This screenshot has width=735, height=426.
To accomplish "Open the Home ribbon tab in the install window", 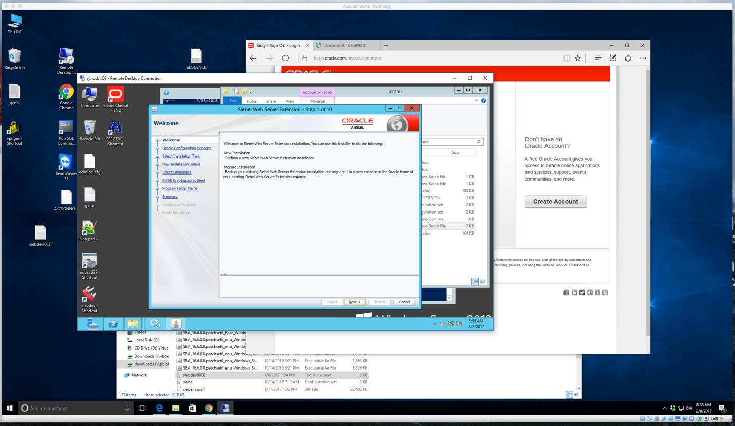I will coord(252,101).
